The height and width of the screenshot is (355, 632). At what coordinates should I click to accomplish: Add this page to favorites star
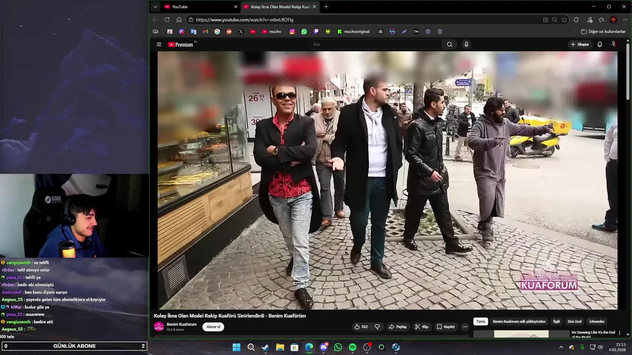point(564,20)
